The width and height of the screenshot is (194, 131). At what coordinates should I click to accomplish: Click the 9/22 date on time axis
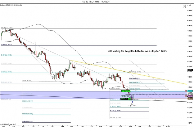click(92, 126)
